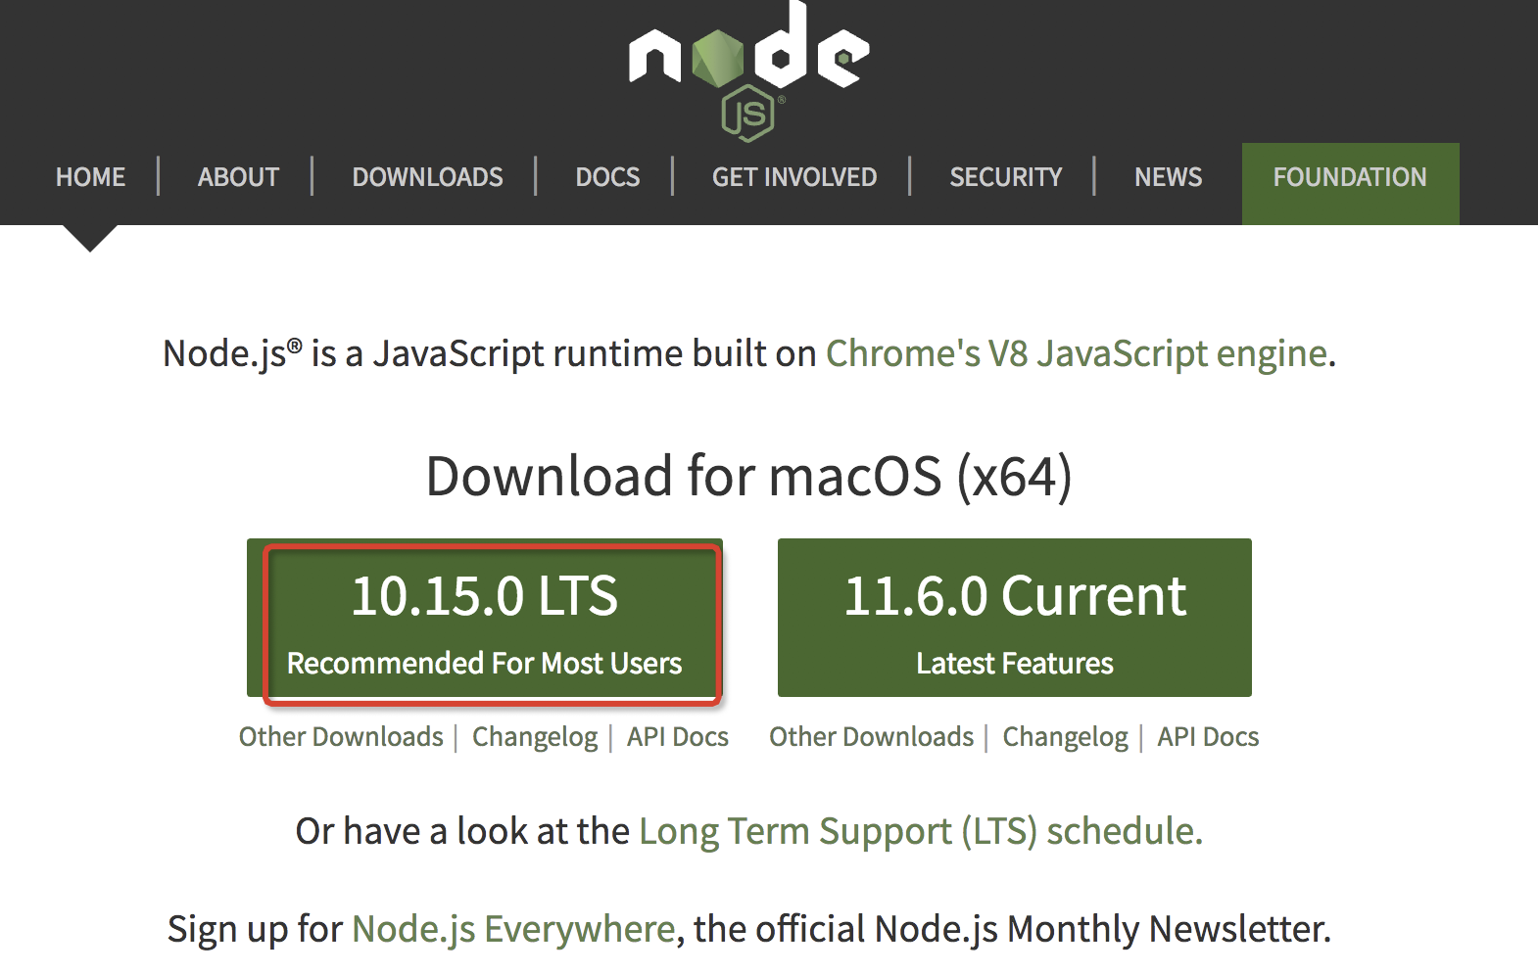Open the DOCS nav item
This screenshot has width=1538, height=973.
pyautogui.click(x=607, y=177)
